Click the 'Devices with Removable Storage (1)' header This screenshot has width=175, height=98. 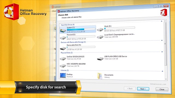[x=73, y=42]
